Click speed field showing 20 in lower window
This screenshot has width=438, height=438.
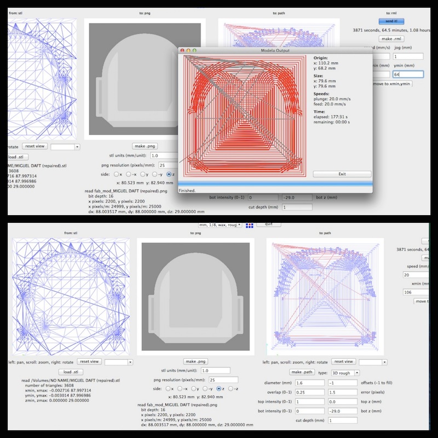pyautogui.click(x=416, y=275)
